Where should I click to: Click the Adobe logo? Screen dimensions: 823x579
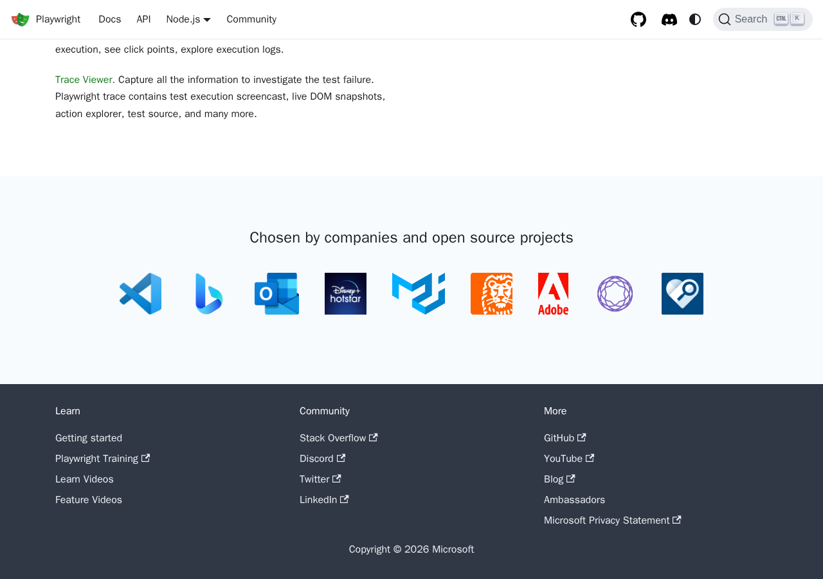point(553,293)
